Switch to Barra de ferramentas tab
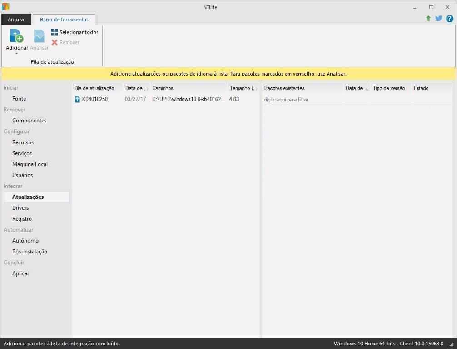Viewport: 457px width, 349px height. tap(64, 20)
